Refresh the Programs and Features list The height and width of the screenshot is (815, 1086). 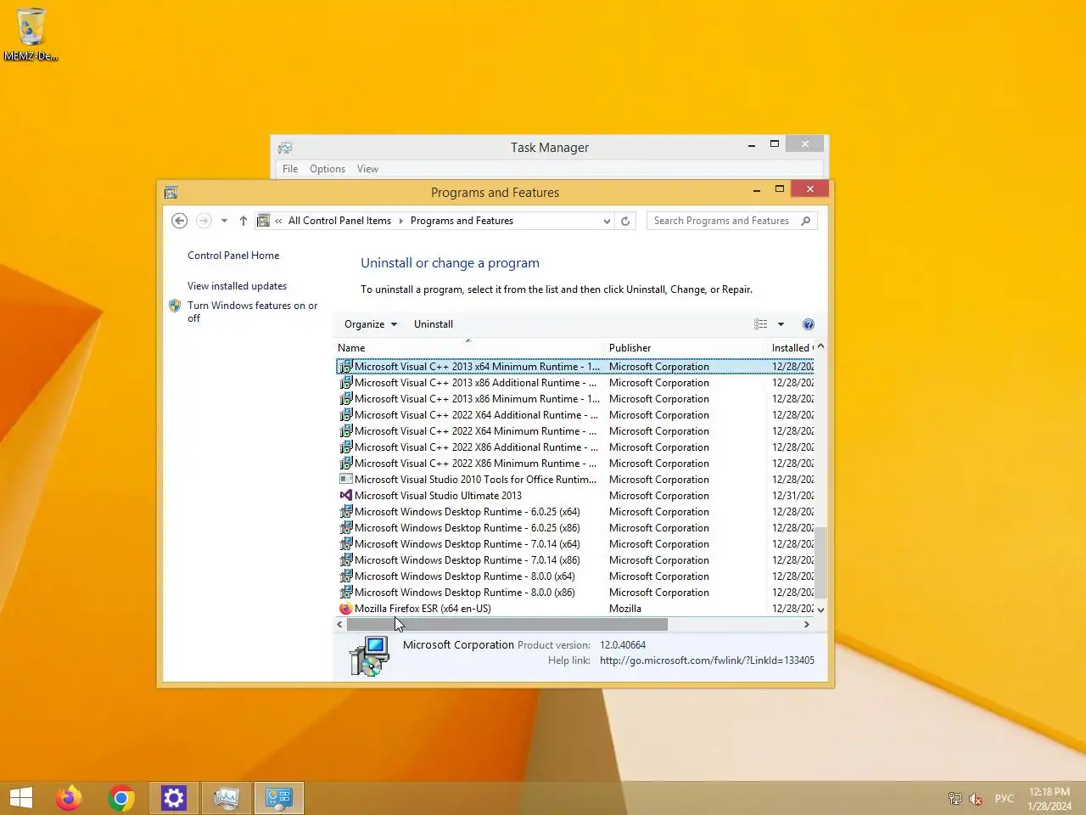click(x=625, y=221)
